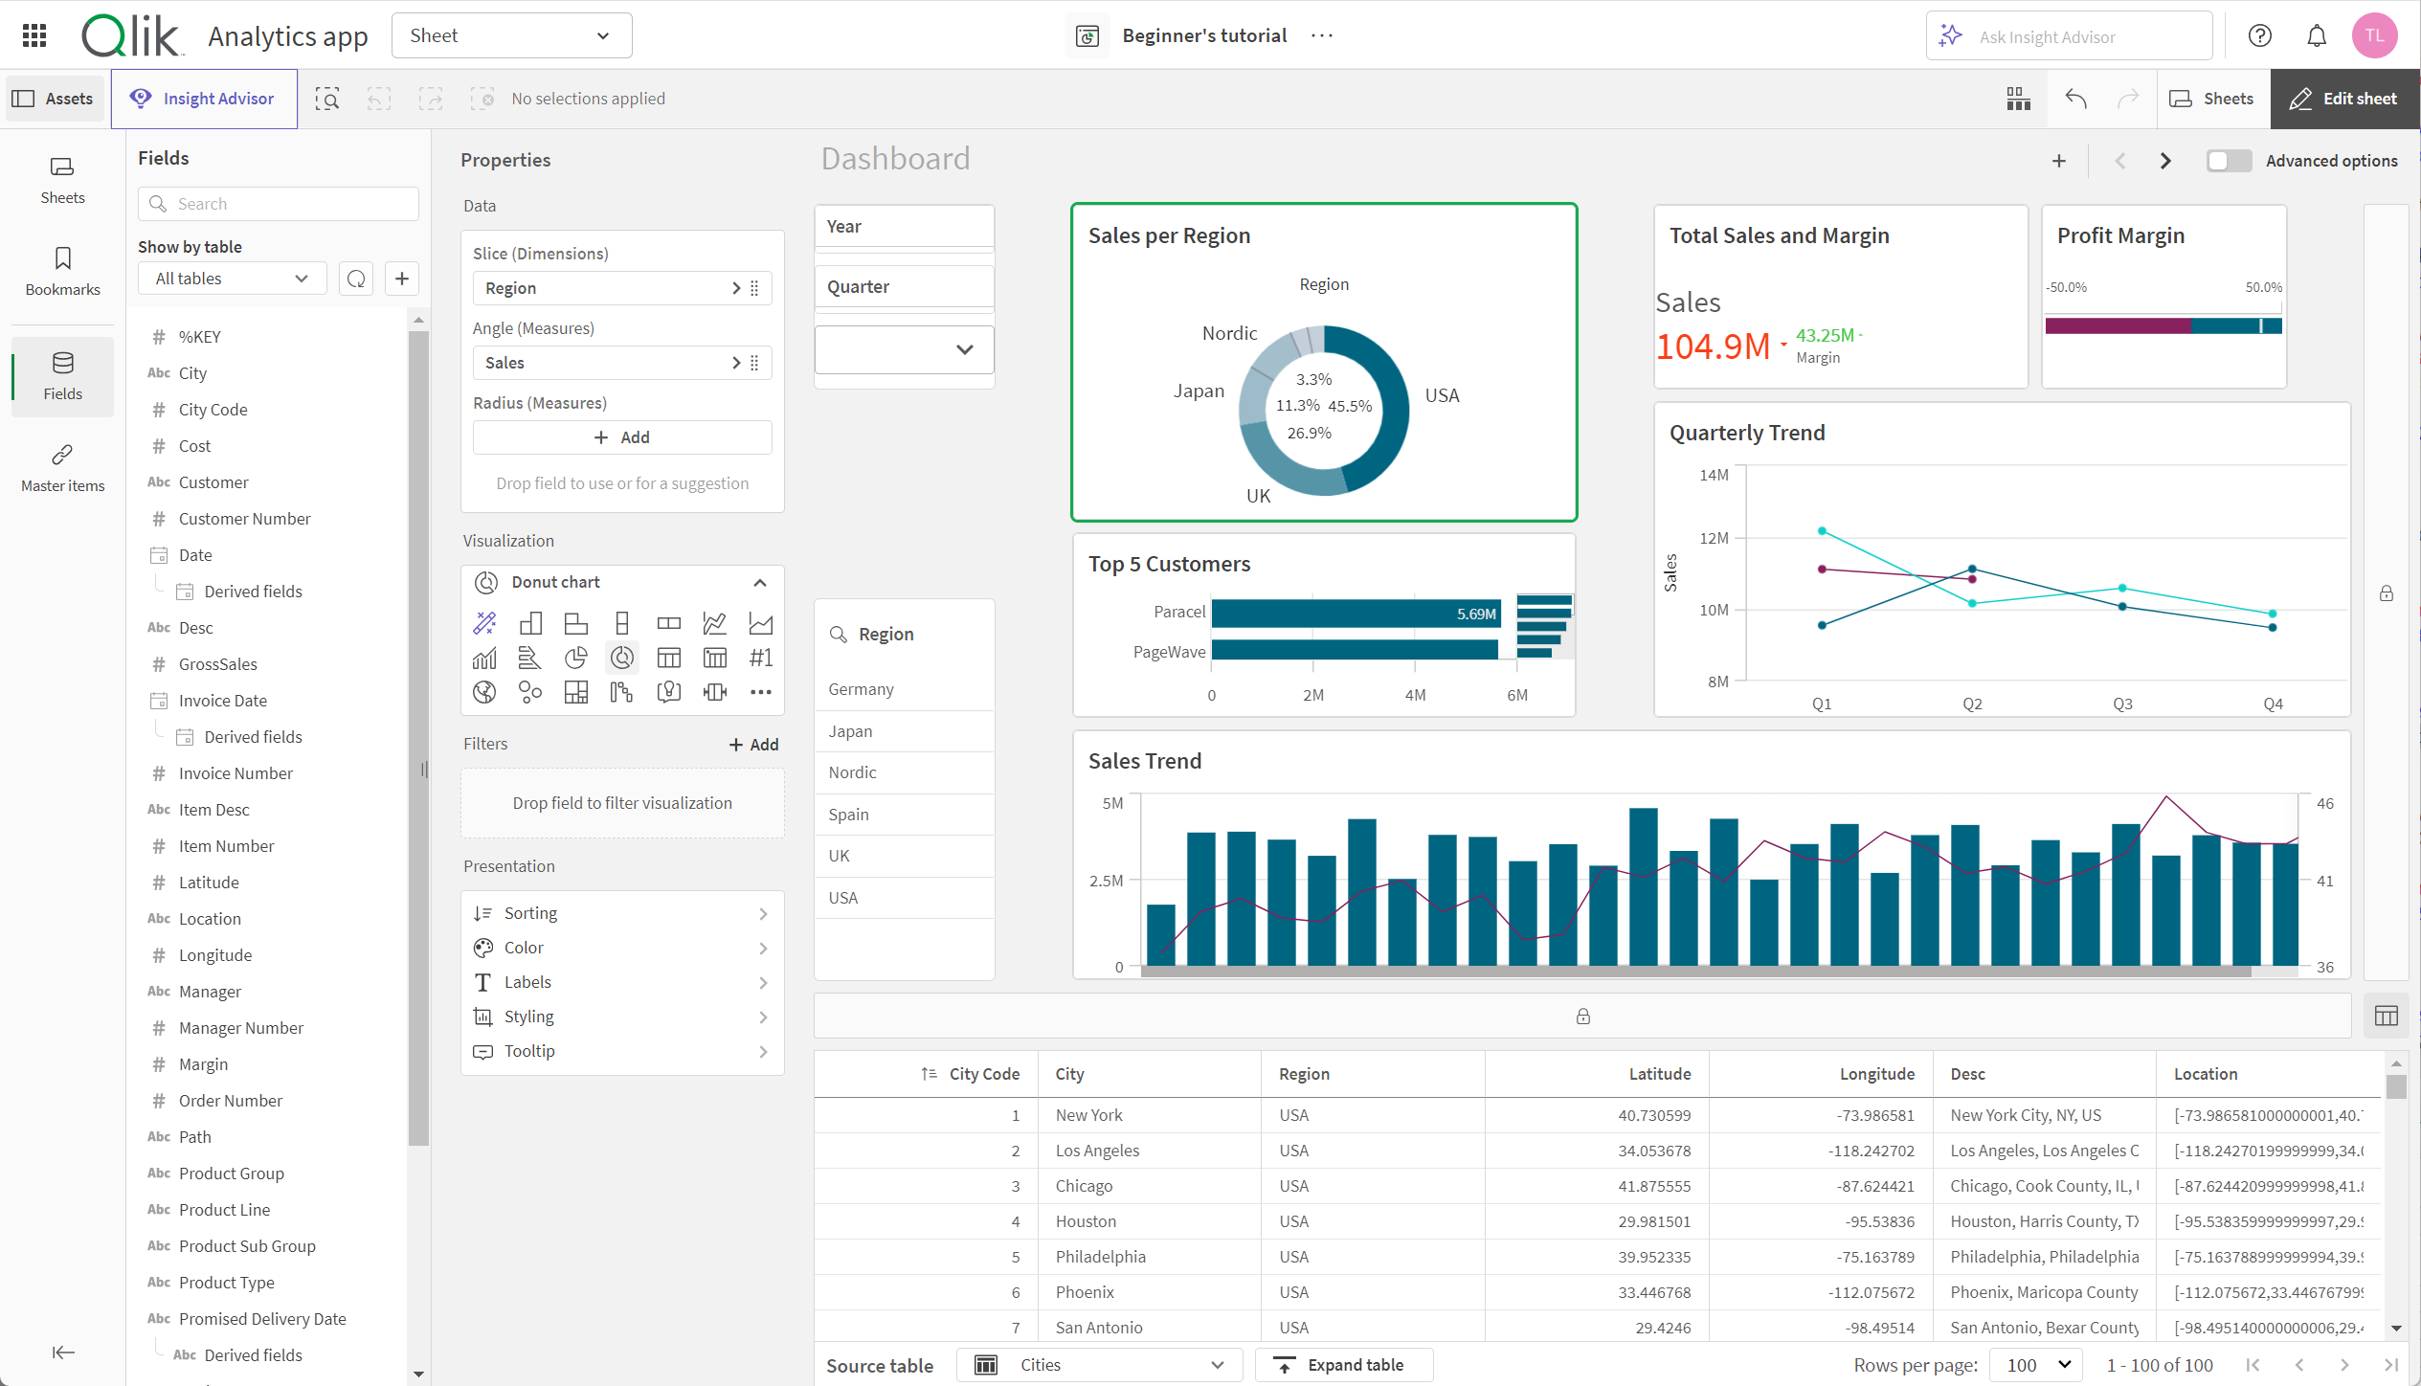Expand the Sorting presentation option
This screenshot has height=1386, width=2421.
622,912
